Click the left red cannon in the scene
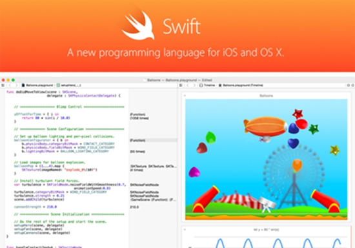 (205, 200)
